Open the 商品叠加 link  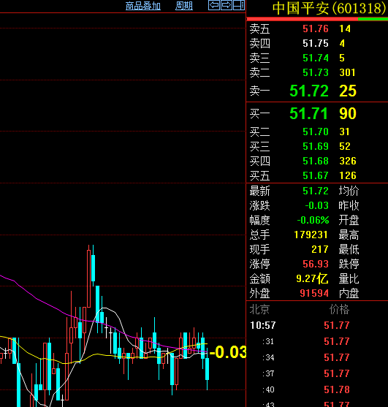tap(143, 6)
